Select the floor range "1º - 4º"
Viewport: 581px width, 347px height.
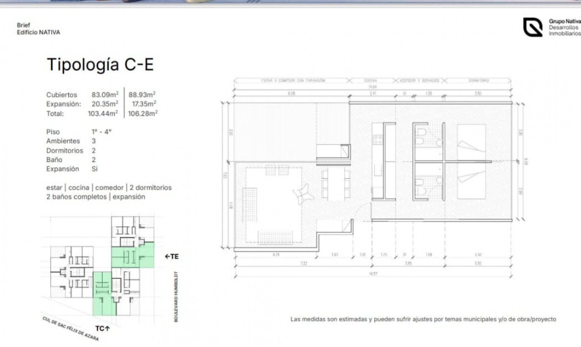(x=101, y=131)
